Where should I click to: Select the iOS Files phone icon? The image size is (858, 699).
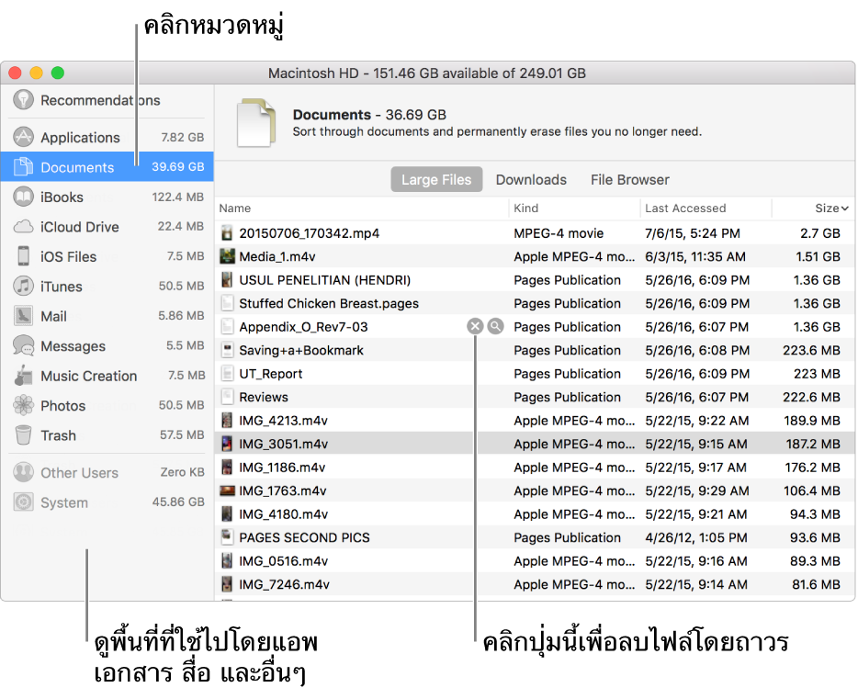23,256
